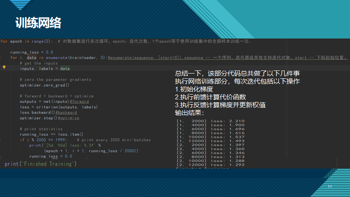Click the text 执行网络训练部分，每次迭代包括以下操作

point(237,81)
